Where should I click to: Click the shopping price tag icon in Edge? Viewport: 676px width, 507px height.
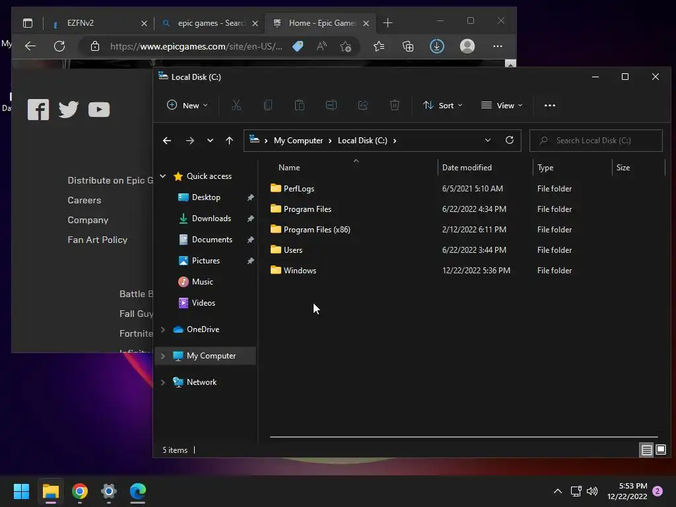pyautogui.click(x=298, y=46)
